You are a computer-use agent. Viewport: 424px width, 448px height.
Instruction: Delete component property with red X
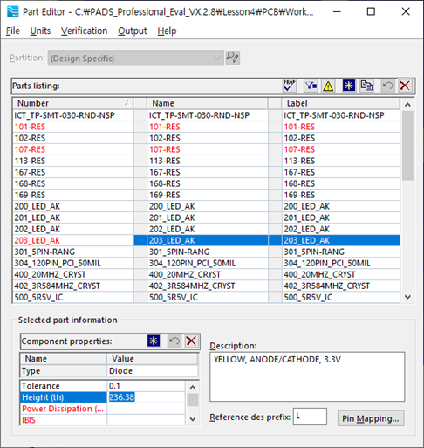click(191, 341)
